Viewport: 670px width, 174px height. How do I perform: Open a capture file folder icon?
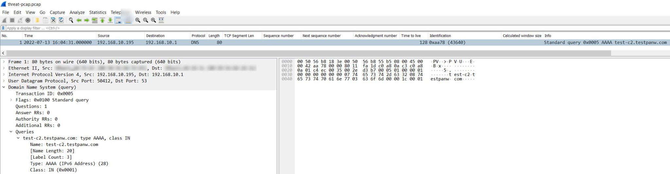37,20
